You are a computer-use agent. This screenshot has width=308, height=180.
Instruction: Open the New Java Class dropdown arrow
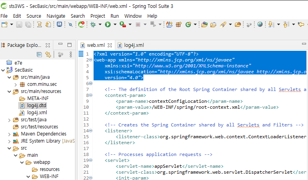(x=195, y=24)
